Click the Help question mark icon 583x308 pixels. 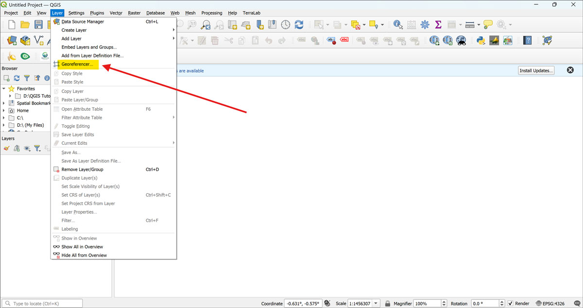coord(527,41)
